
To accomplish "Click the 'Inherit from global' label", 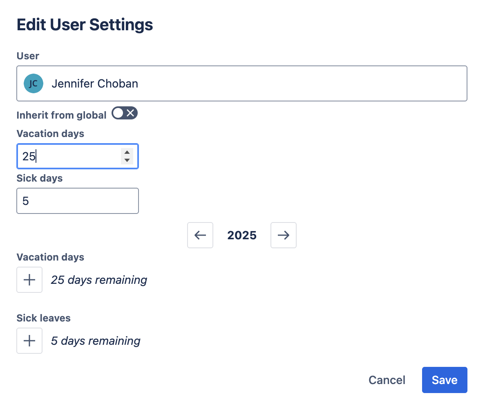I will (x=61, y=115).
